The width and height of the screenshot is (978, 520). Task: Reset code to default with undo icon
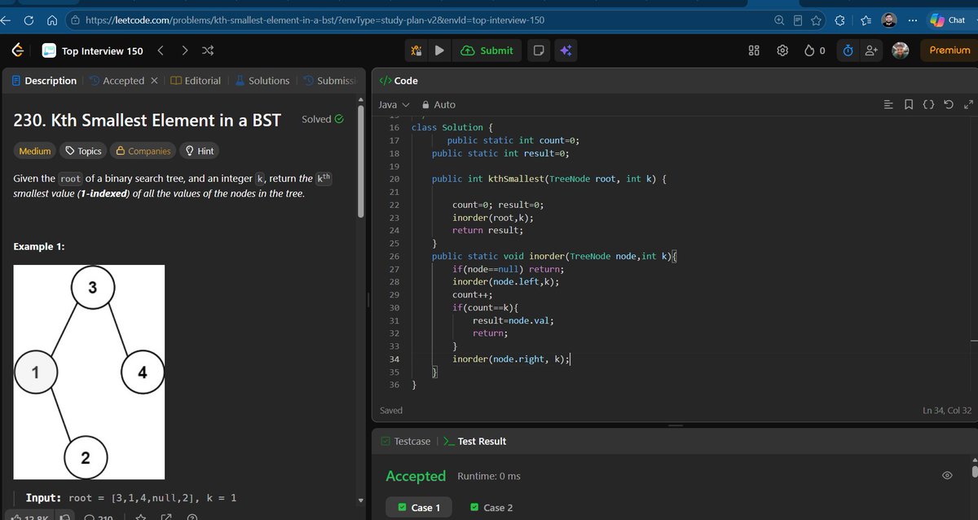point(948,104)
